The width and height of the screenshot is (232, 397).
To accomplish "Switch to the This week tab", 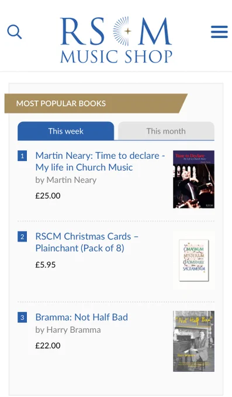I will pyautogui.click(x=66, y=131).
